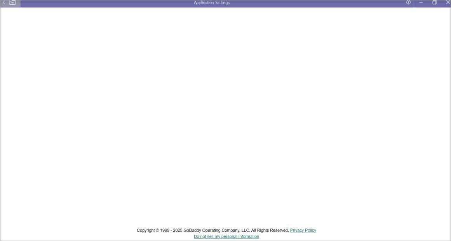Restore down the Application Settings window

[434, 3]
